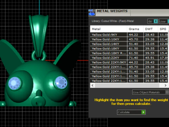Select the Yellow Gold:22KY row
This screenshot has height=127, width=169.
(129, 58)
